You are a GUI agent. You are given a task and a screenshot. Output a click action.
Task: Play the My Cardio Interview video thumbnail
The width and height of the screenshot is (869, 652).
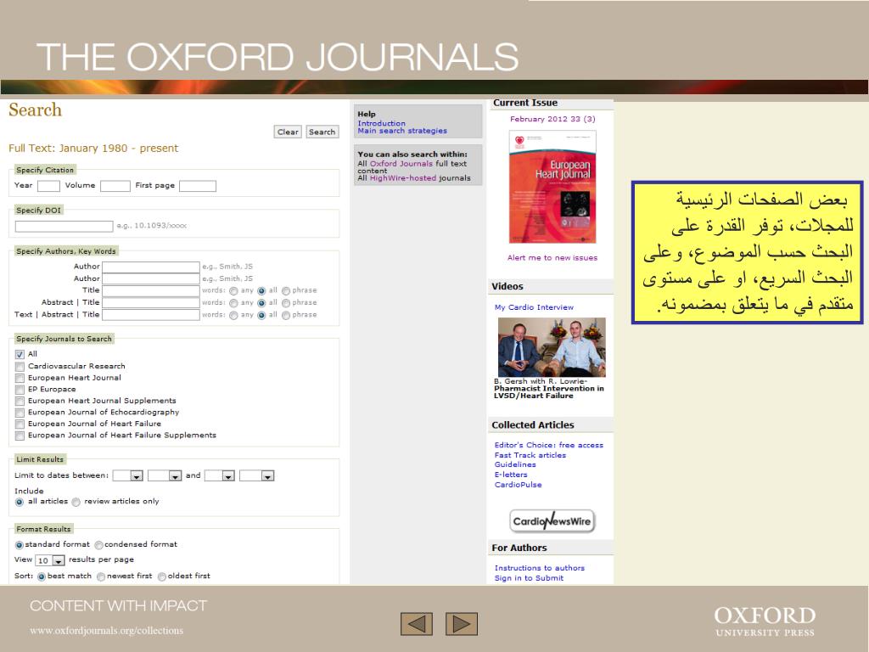click(x=552, y=347)
